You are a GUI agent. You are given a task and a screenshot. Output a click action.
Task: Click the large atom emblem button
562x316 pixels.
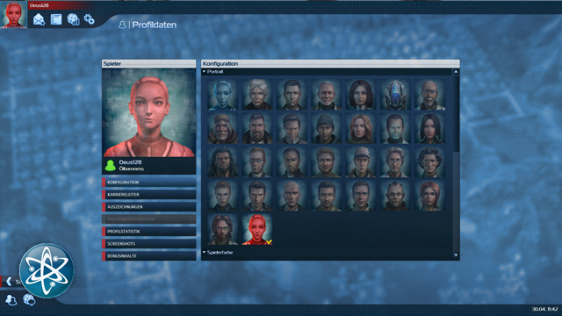47,270
